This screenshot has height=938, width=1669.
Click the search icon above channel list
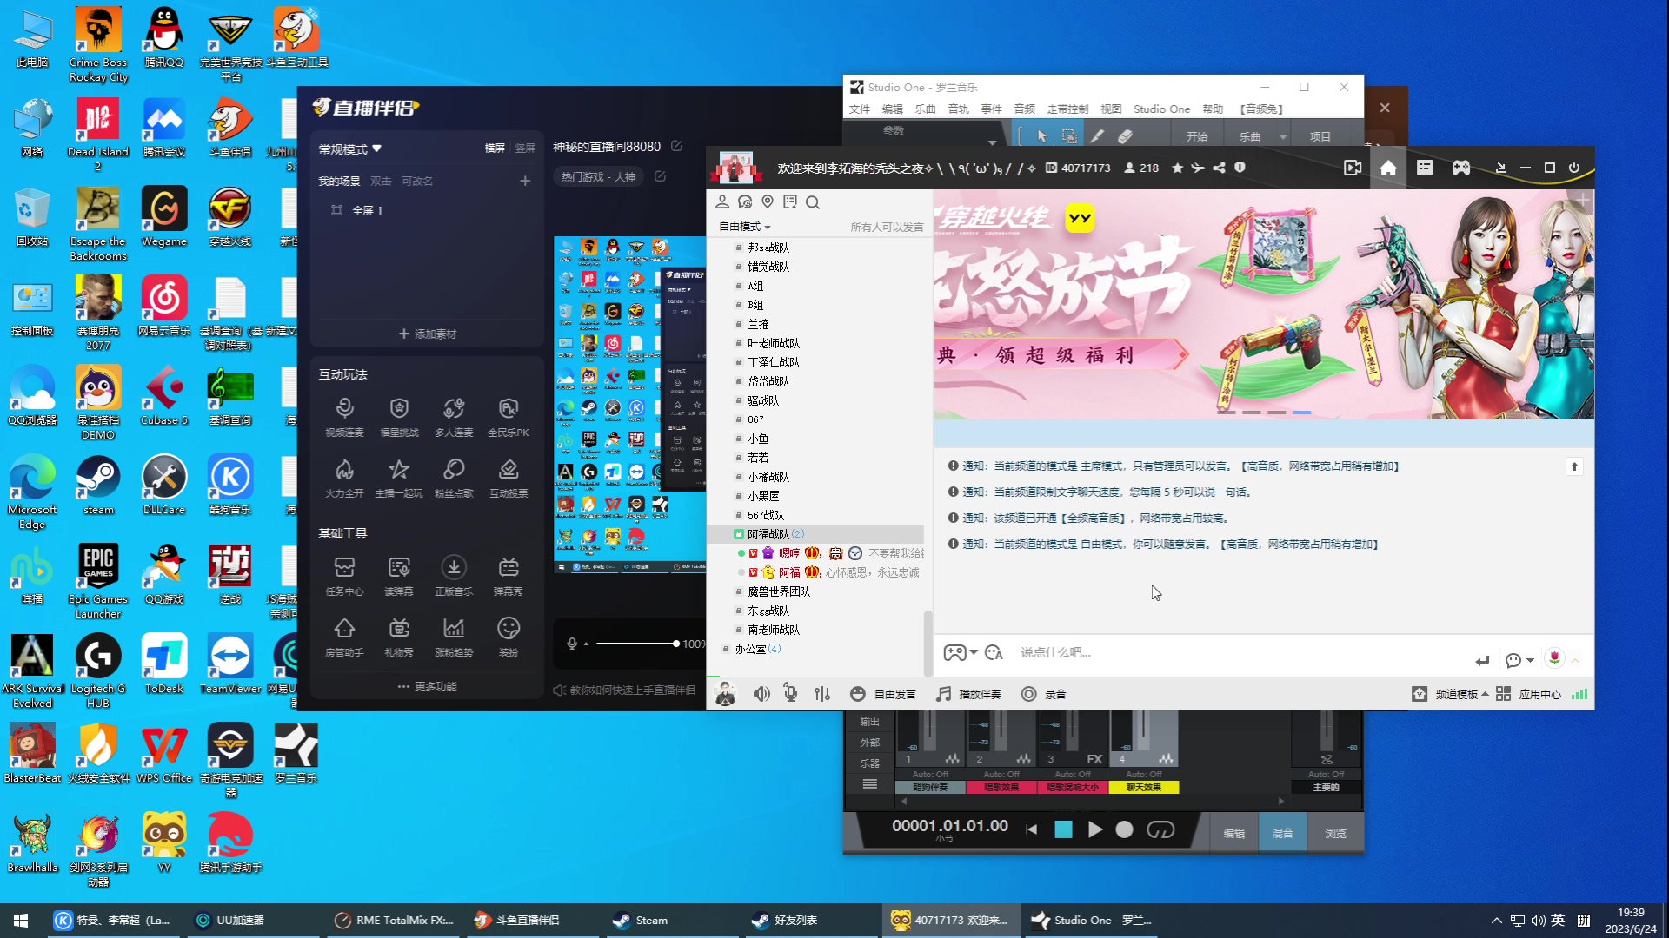(x=813, y=202)
